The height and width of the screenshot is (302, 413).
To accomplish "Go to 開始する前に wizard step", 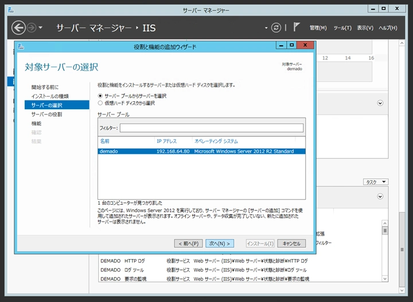I will (x=45, y=87).
